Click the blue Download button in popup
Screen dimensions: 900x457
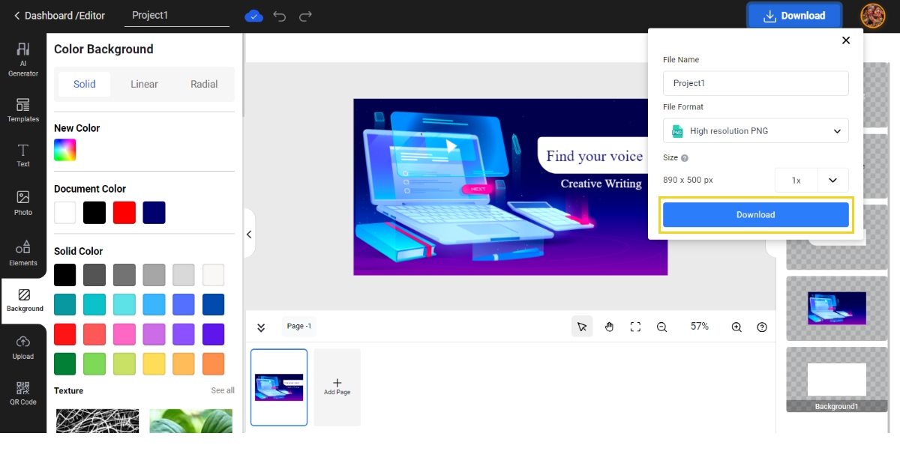[755, 215]
